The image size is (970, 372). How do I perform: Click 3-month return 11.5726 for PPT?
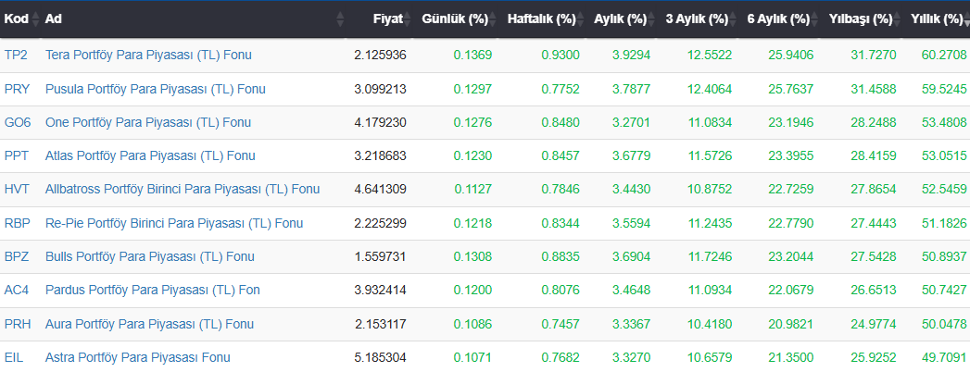coord(710,155)
